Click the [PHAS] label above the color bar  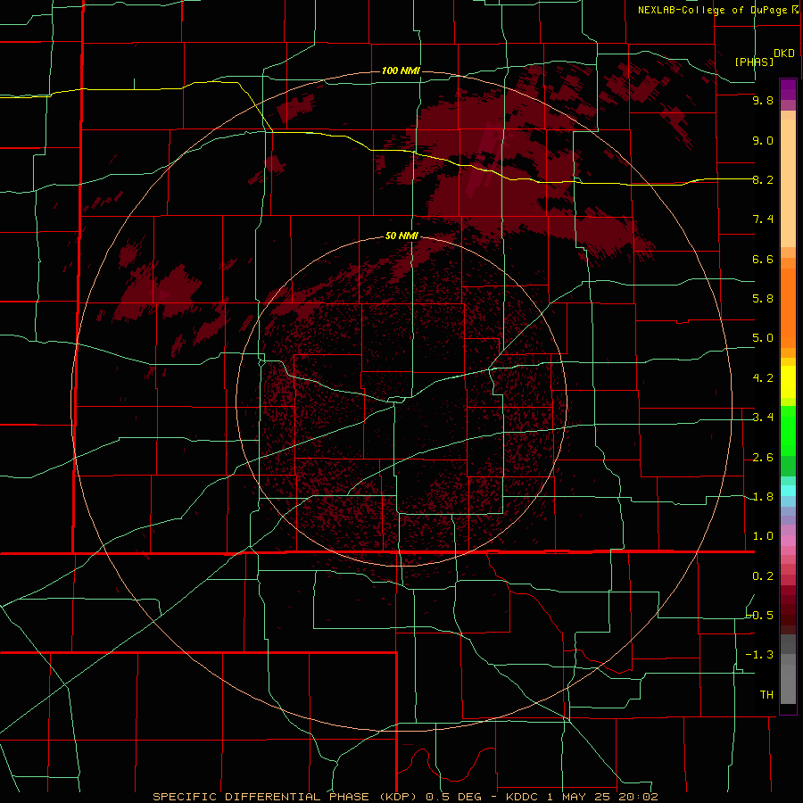click(x=754, y=62)
